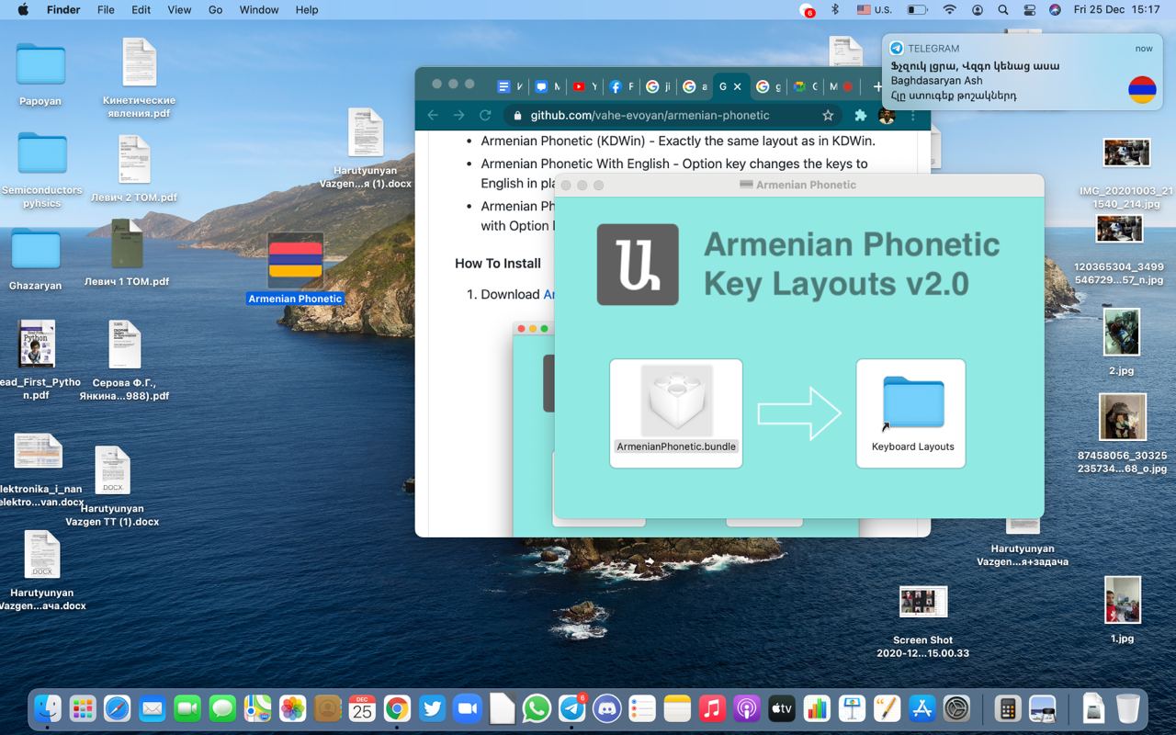This screenshot has height=735, width=1176.
Task: Open the File menu
Action: [x=106, y=10]
